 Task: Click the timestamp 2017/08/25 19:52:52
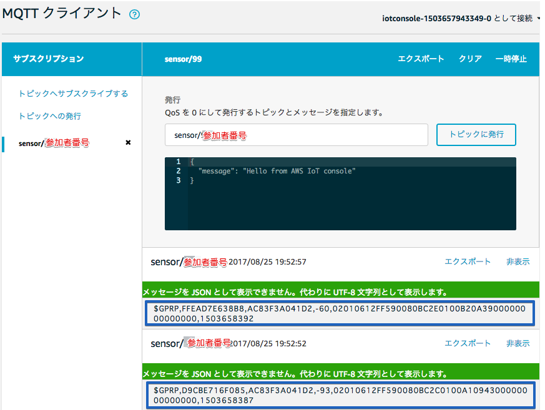coord(268,344)
